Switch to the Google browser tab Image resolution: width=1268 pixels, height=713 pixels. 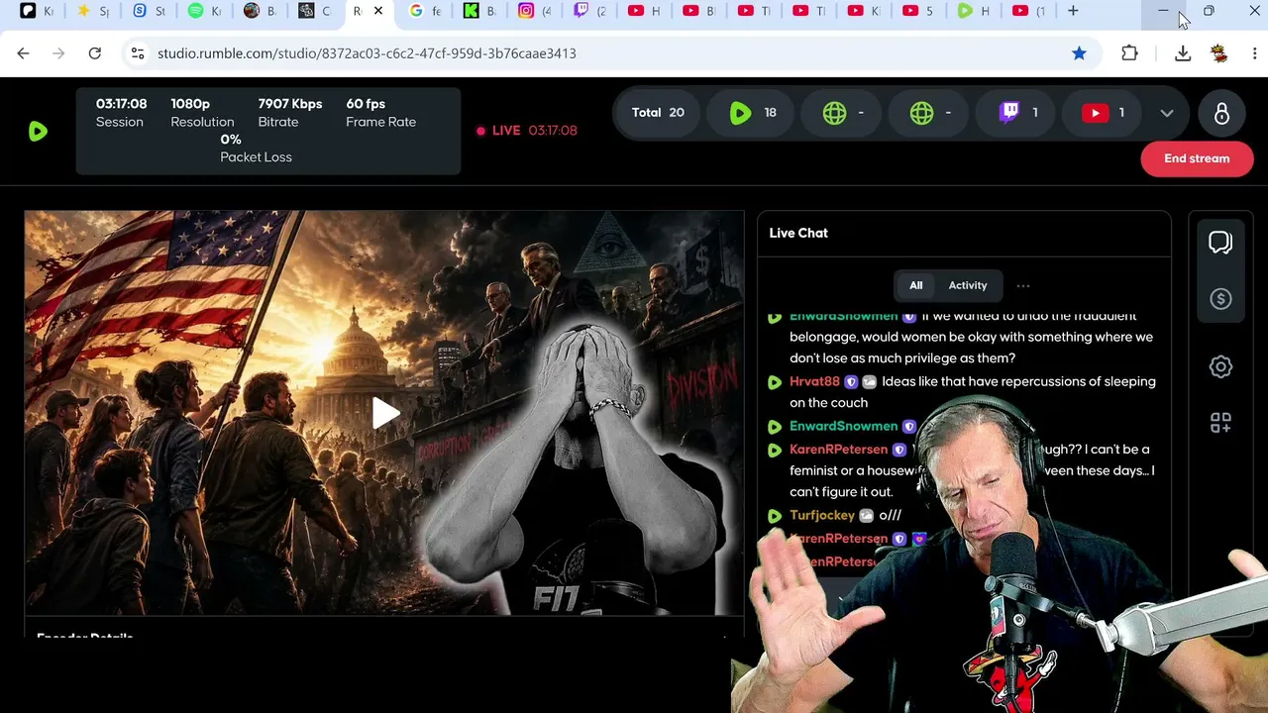click(x=425, y=11)
